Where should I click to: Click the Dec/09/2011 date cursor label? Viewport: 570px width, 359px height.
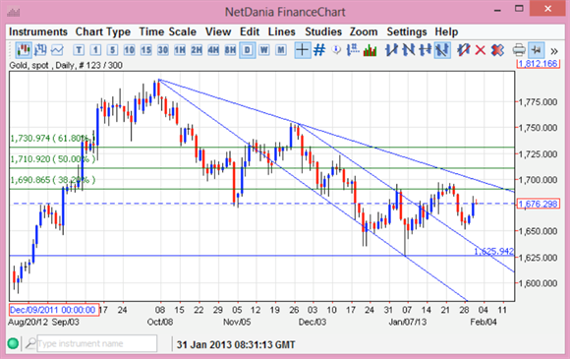coord(54,310)
